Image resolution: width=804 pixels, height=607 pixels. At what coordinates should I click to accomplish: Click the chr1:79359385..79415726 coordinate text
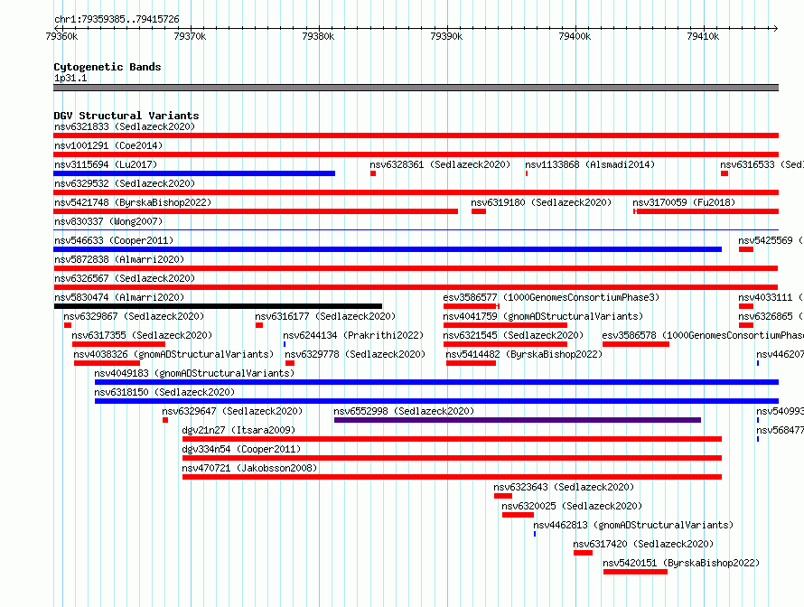(x=117, y=19)
